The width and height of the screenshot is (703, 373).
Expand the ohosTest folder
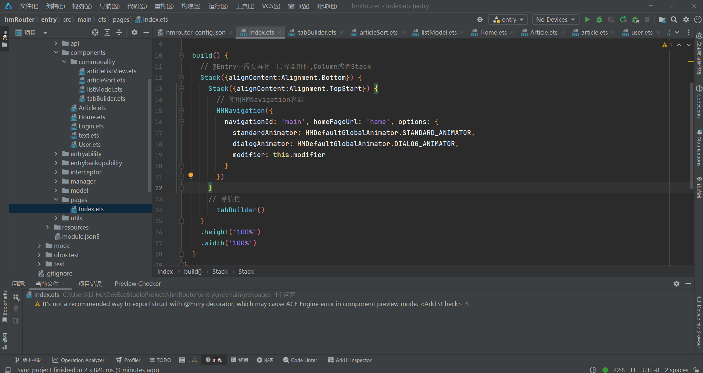click(x=39, y=255)
